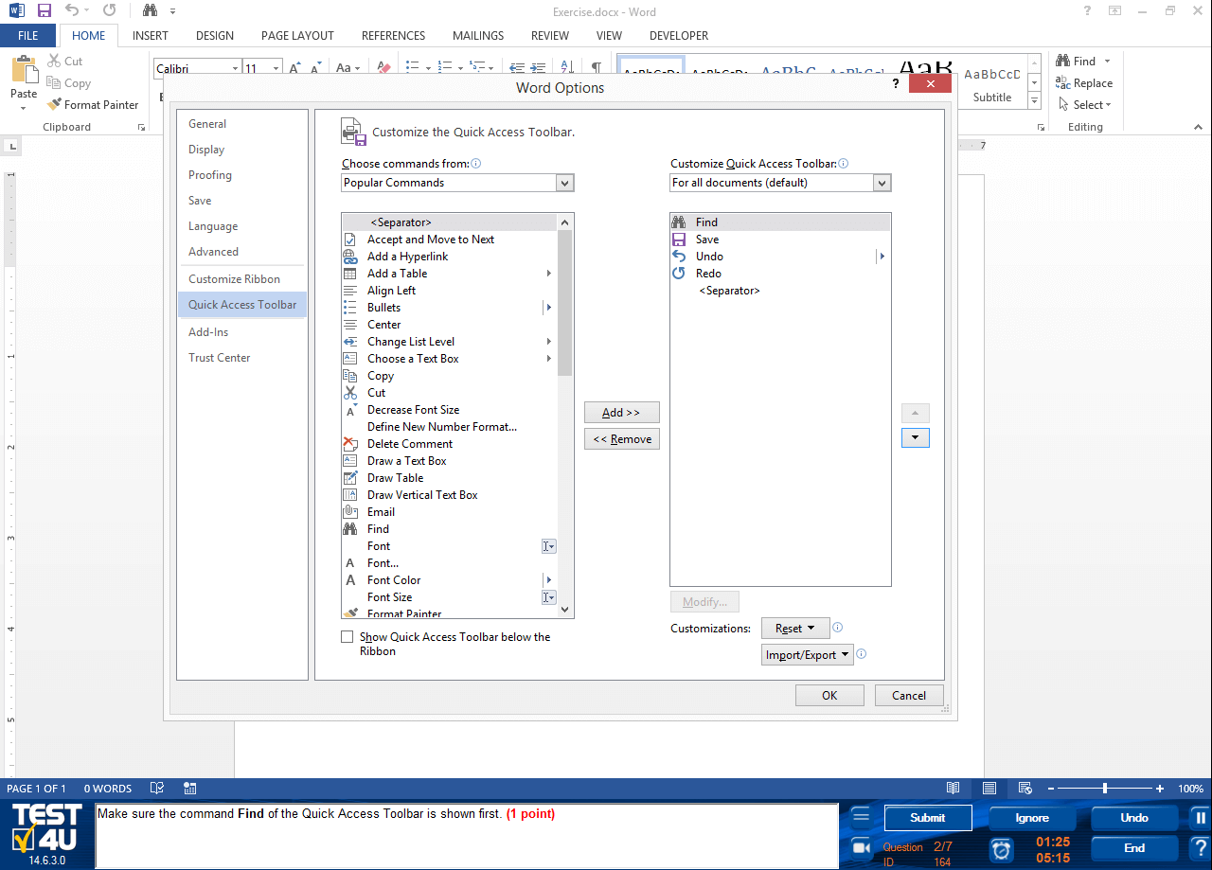Select Choose a Text Box command
The height and width of the screenshot is (870, 1212).
450,359
